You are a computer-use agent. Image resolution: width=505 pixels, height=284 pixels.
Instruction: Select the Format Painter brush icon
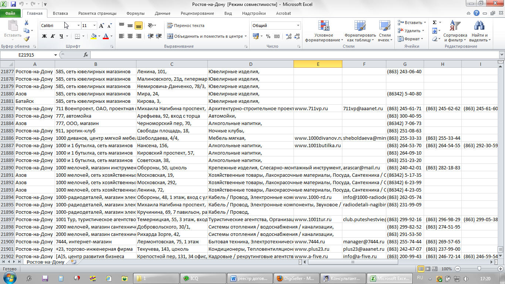coord(26,38)
